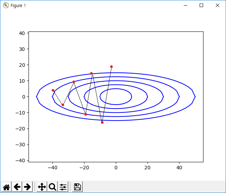Open Configure subplots dialog

[x=63, y=187]
